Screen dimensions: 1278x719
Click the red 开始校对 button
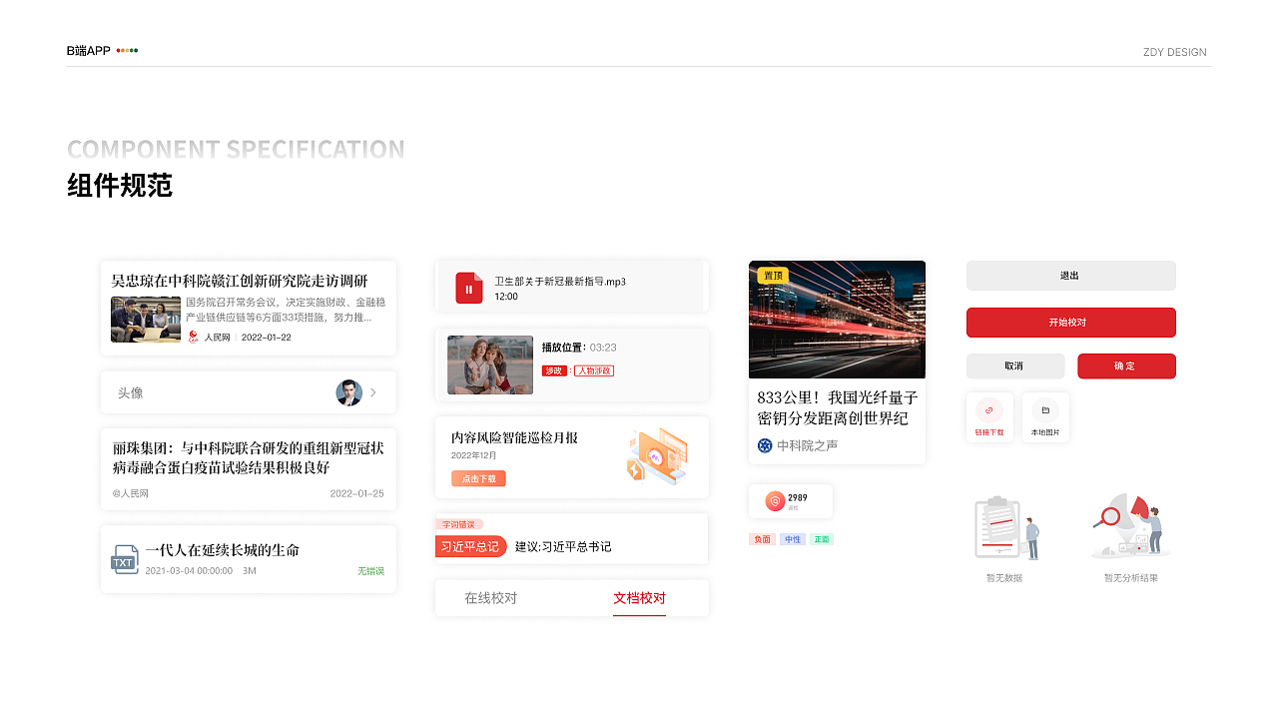(x=1070, y=323)
